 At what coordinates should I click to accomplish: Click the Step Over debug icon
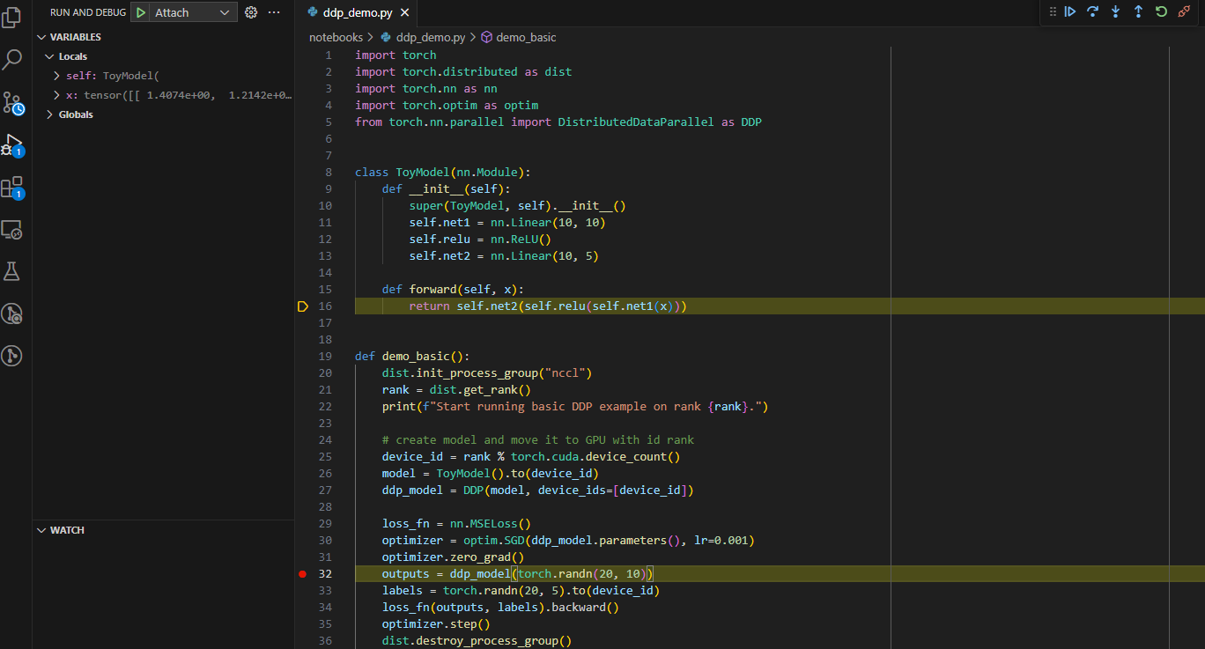[1092, 11]
